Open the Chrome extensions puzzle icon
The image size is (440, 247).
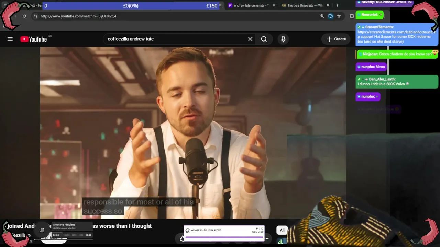click(x=352, y=16)
